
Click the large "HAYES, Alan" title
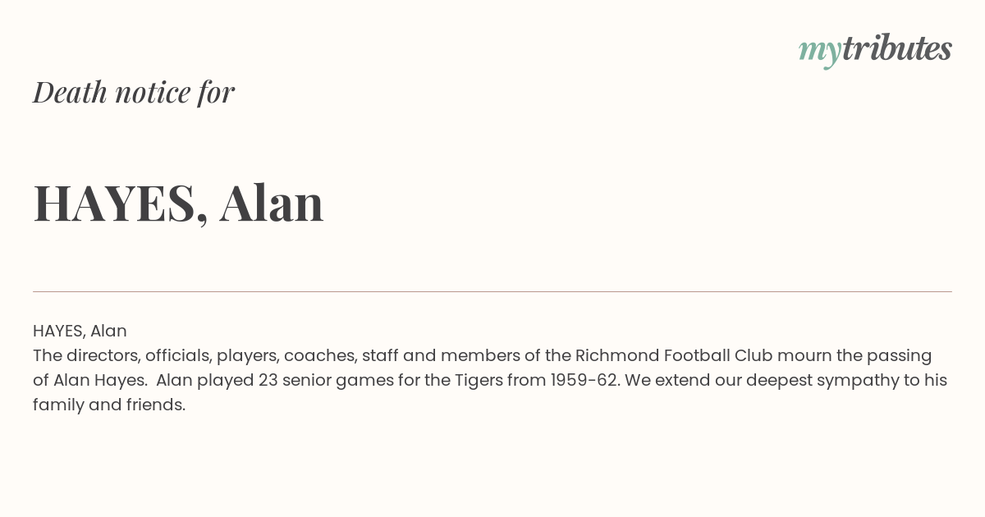(x=178, y=203)
